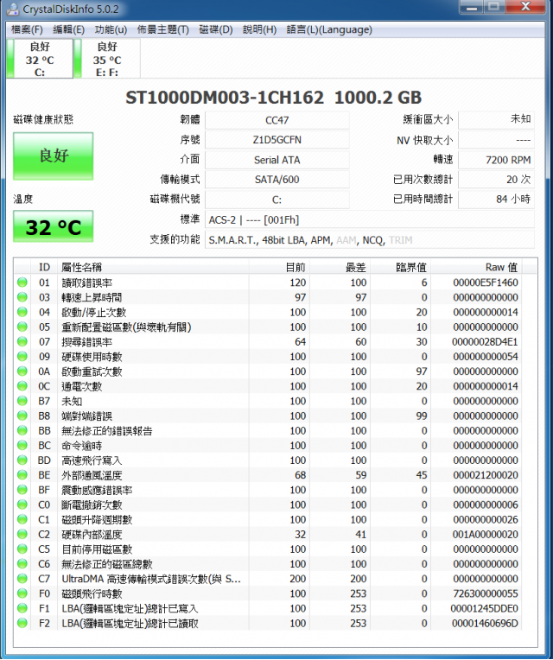Viewport: 553px width, 660px height.
Task: Click the 最差 column header
Action: click(x=340, y=267)
